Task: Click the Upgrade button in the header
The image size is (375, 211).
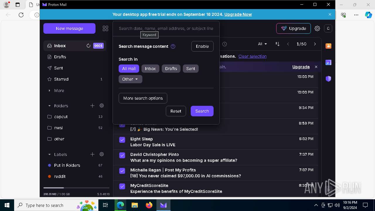Action: point(294,28)
